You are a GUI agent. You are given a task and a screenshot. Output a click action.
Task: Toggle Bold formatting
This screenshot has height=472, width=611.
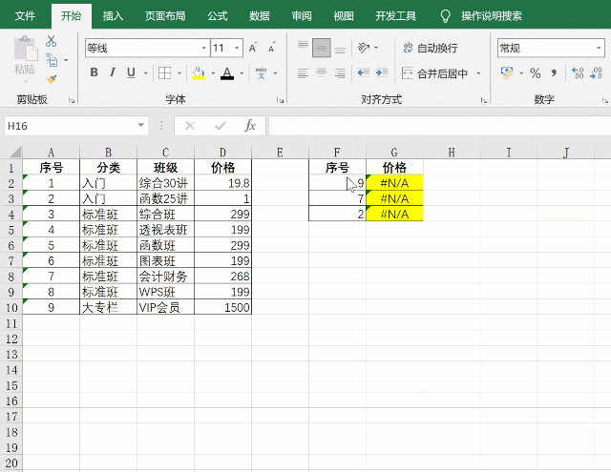pyautogui.click(x=94, y=73)
